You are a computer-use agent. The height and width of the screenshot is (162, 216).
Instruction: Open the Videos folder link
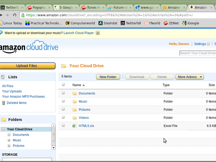84,118
